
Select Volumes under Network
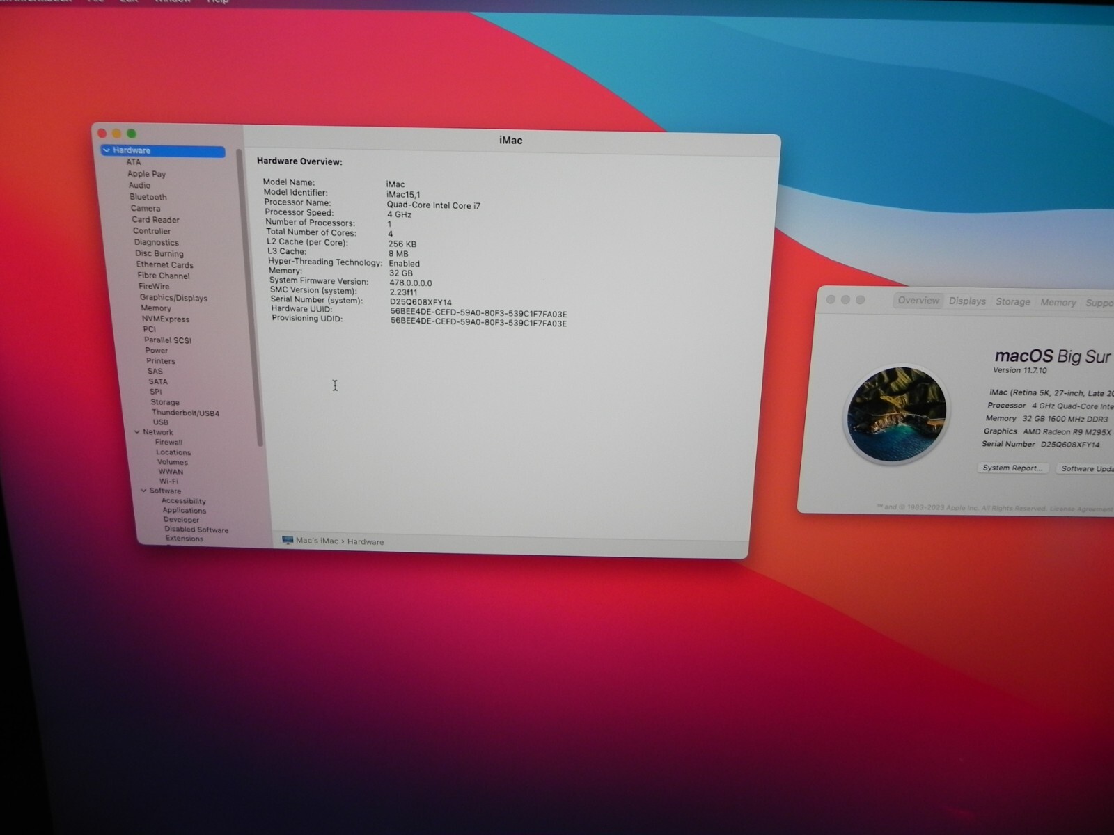point(172,462)
